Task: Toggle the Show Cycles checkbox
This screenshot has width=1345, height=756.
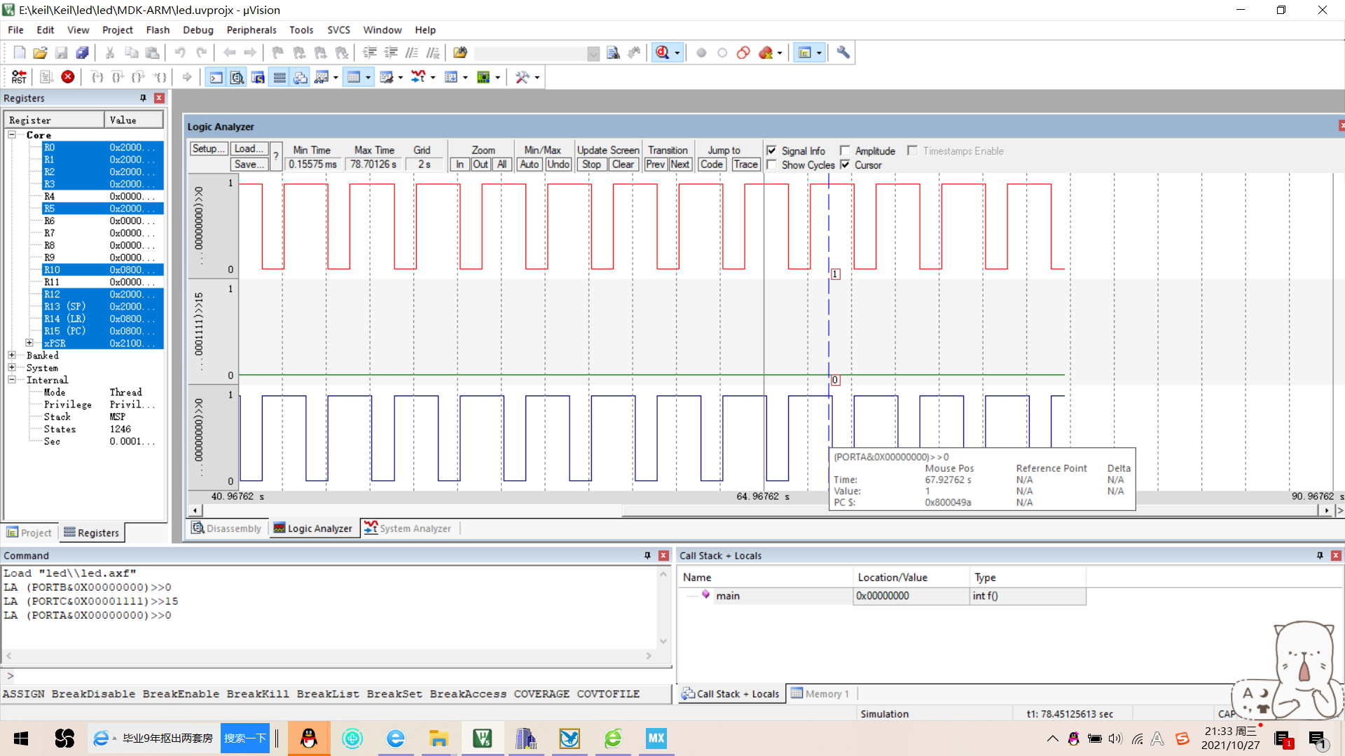Action: tap(771, 164)
